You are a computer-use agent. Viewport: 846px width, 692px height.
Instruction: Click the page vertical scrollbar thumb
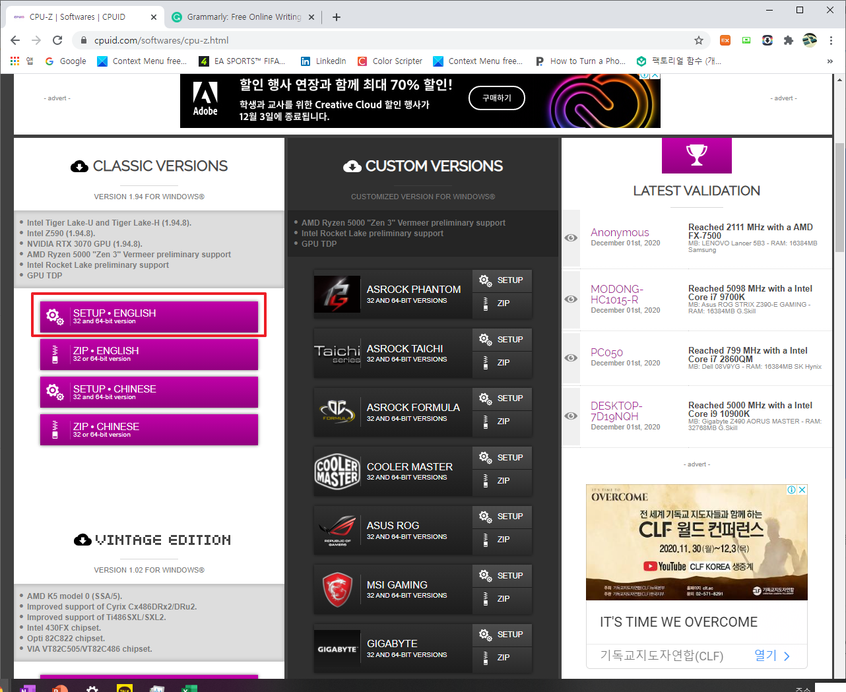point(839,198)
